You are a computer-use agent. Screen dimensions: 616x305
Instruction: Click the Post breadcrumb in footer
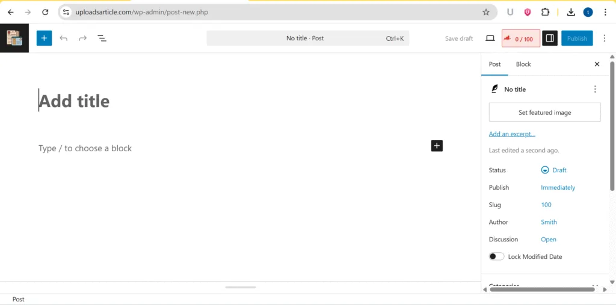tap(18, 299)
